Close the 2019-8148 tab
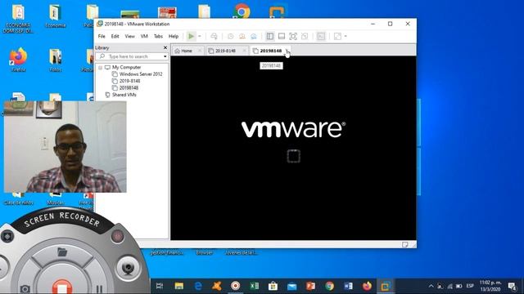This screenshot has width=524, height=294. [x=245, y=51]
